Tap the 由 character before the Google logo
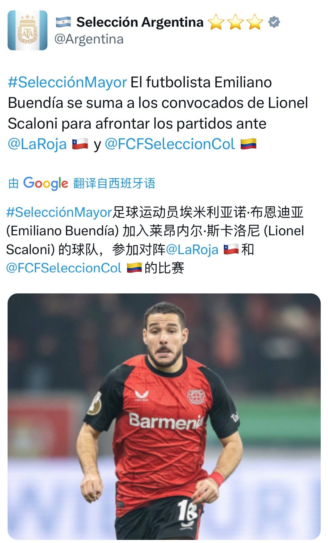The height and width of the screenshot is (543, 328). 13,183
